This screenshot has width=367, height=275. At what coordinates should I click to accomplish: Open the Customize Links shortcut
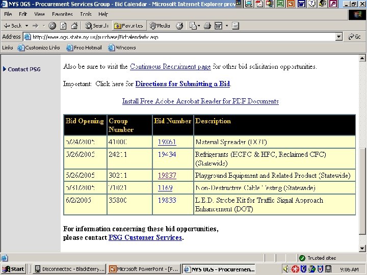pyautogui.click(x=39, y=47)
